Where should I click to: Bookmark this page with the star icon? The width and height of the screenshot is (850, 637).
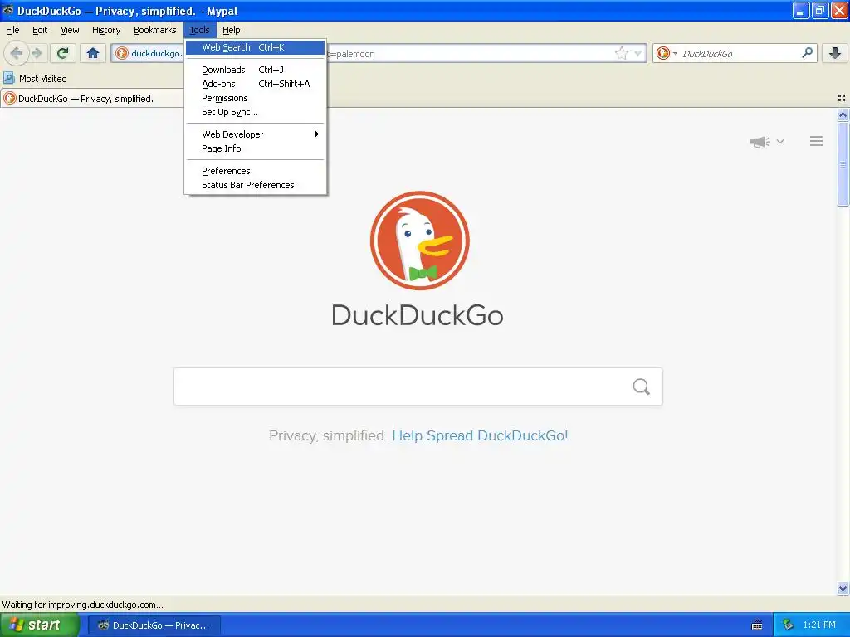621,53
